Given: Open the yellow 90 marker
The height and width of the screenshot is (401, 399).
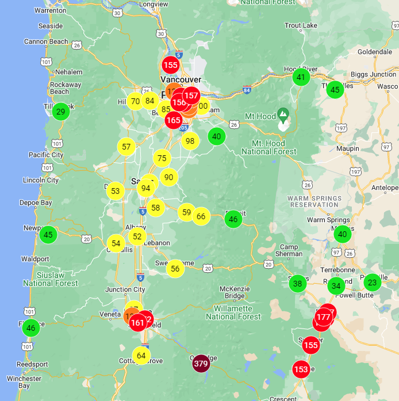Looking at the screenshot, I should 168,177.
